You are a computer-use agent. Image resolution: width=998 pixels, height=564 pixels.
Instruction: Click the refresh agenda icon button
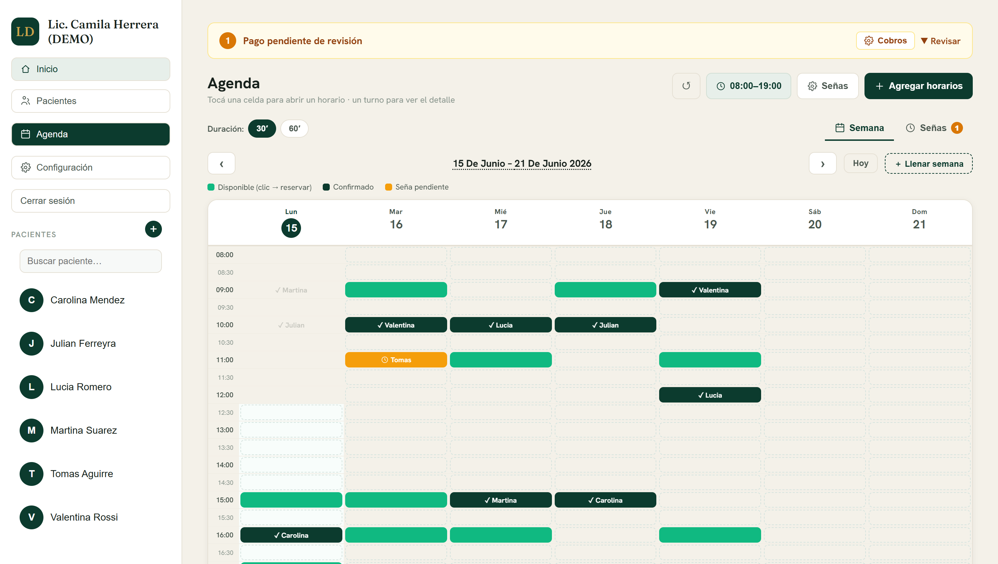point(686,85)
